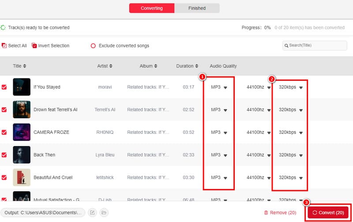353x222 pixels.
Task: Open MP3 format dropdown for Back Then
Action: click(219, 155)
